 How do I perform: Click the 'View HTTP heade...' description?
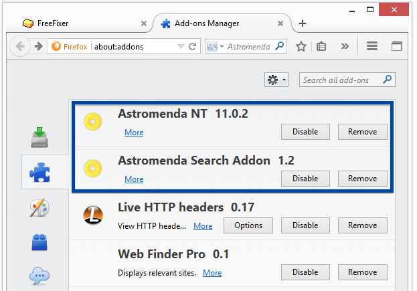click(x=152, y=226)
